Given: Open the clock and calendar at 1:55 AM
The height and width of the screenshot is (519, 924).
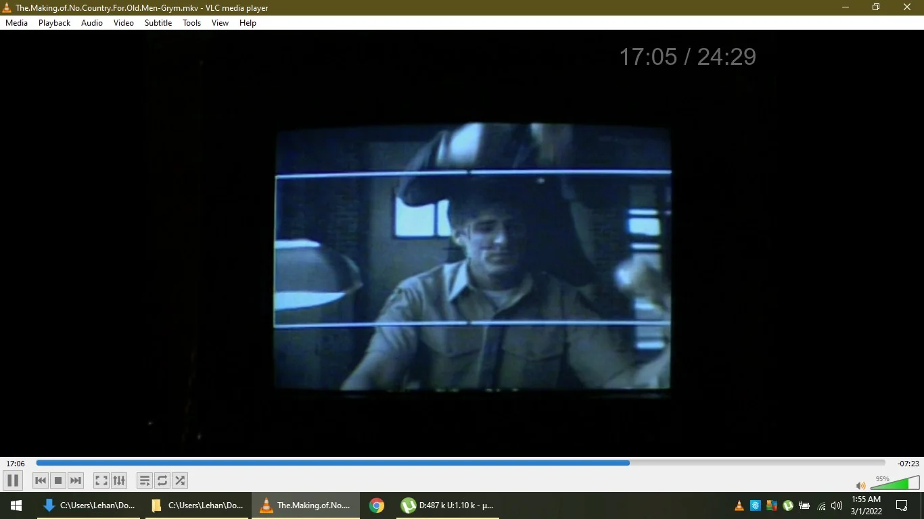Looking at the screenshot, I should click(x=866, y=505).
